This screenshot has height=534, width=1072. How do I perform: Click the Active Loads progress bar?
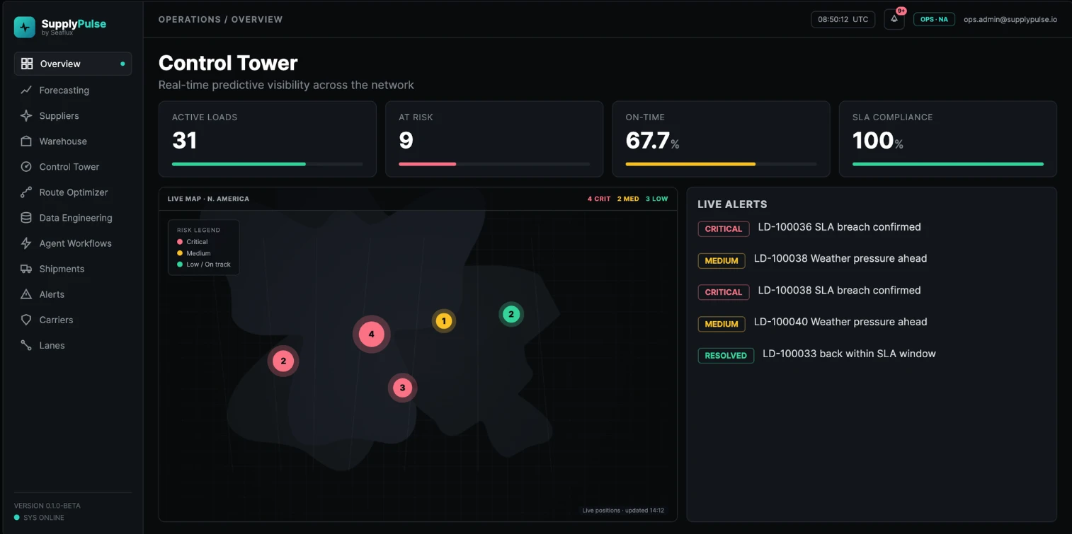pos(268,164)
